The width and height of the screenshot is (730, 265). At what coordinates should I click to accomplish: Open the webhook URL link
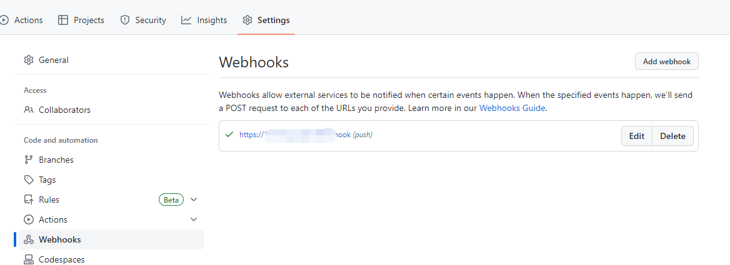295,135
